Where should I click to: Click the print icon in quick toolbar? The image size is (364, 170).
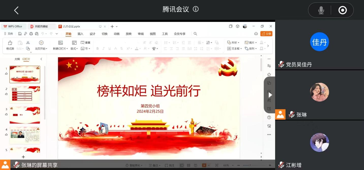tap(31, 34)
